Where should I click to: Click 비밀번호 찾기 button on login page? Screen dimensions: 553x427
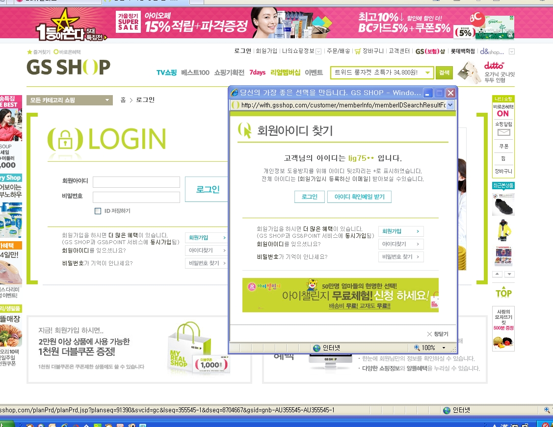point(206,263)
